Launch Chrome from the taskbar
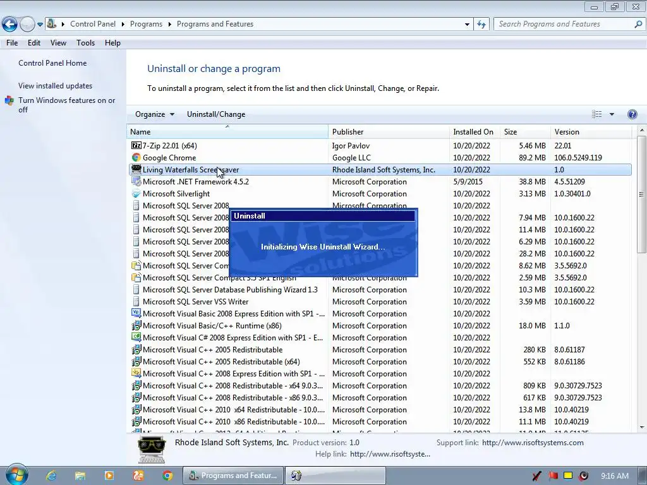This screenshot has width=647, height=485. click(167, 476)
